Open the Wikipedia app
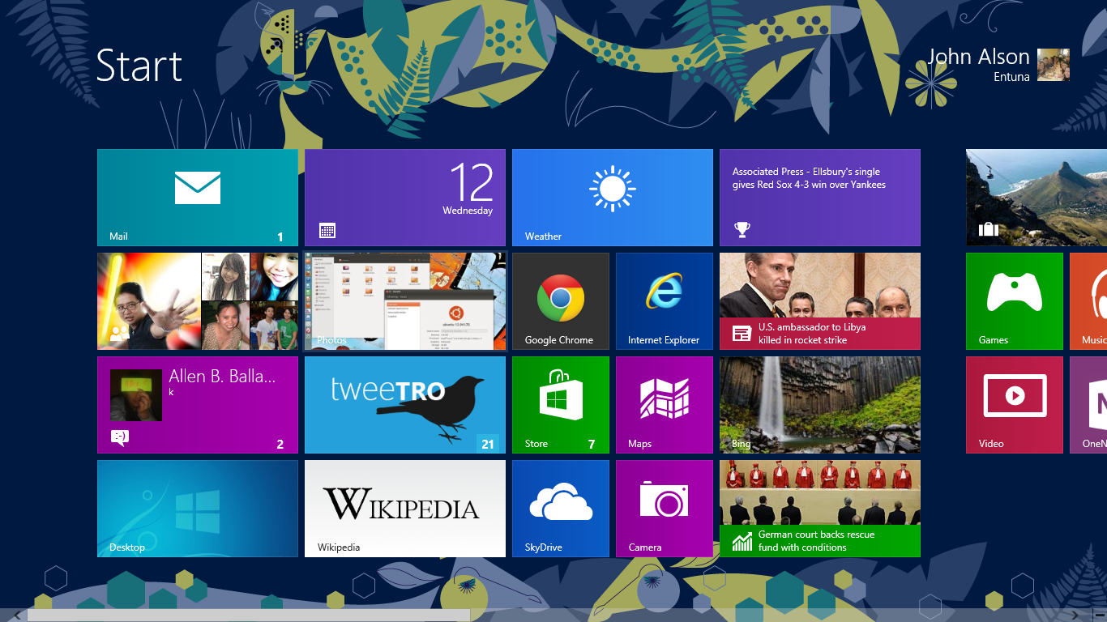The image size is (1107, 622). tap(404, 508)
